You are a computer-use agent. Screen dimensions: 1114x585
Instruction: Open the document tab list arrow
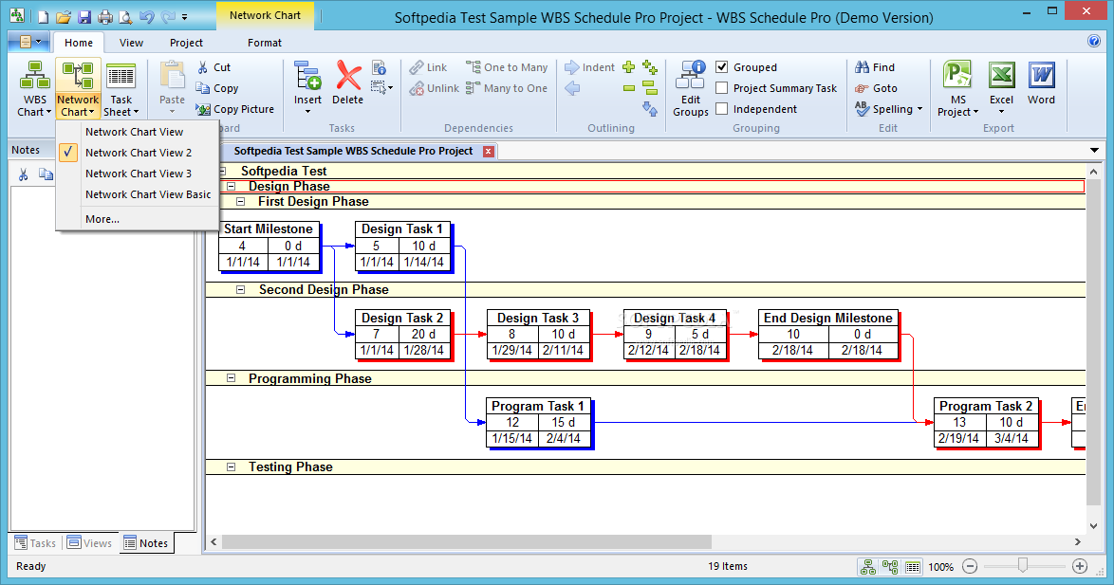1094,151
